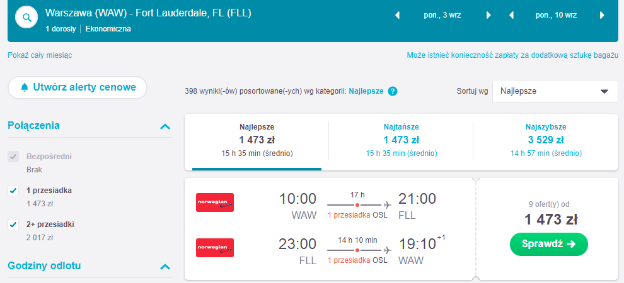The image size is (624, 283).
Task: Open the additional baggage fee notice link
Action: click(x=512, y=55)
